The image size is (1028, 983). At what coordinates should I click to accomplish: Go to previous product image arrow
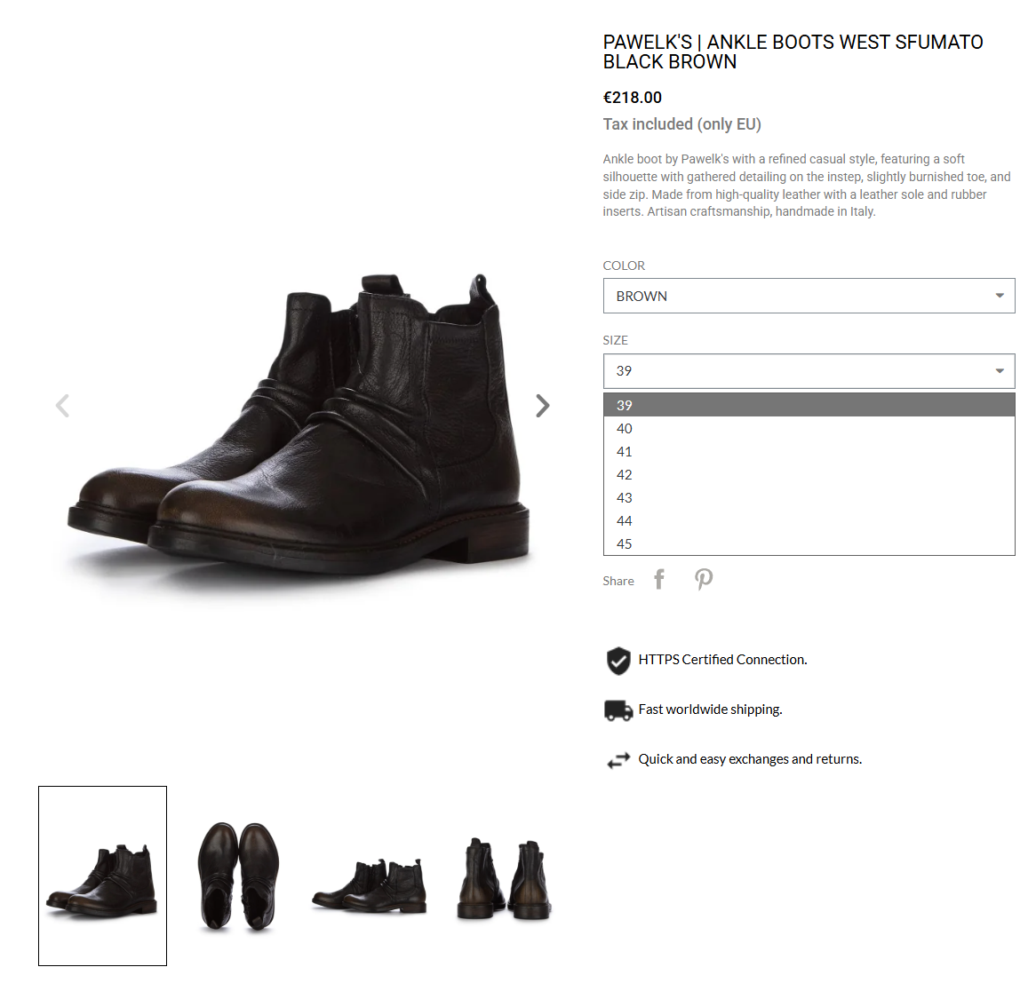pos(62,406)
